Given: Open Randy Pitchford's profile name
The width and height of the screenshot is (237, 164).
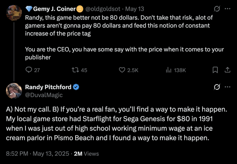Looking at the screenshot, I should [x=48, y=87].
